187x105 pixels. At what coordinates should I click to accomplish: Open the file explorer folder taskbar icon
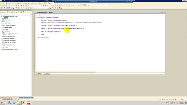pyautogui.click(x=19, y=103)
